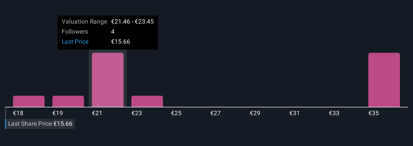Select the €21.46 - €23.45 range value
The width and height of the screenshot is (413, 146).
(132, 22)
